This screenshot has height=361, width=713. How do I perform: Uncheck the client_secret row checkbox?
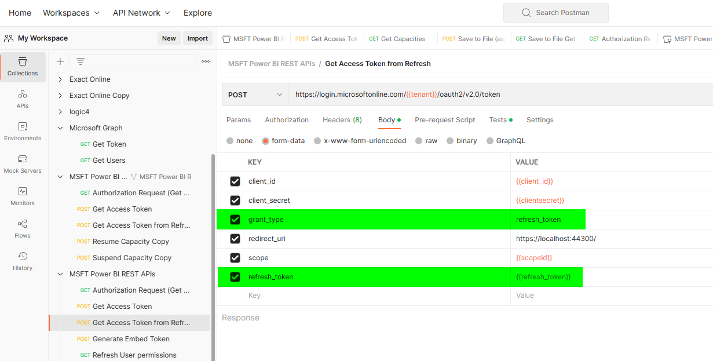click(x=235, y=200)
